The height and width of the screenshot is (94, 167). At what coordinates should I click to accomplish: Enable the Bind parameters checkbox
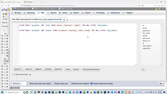click(14, 74)
